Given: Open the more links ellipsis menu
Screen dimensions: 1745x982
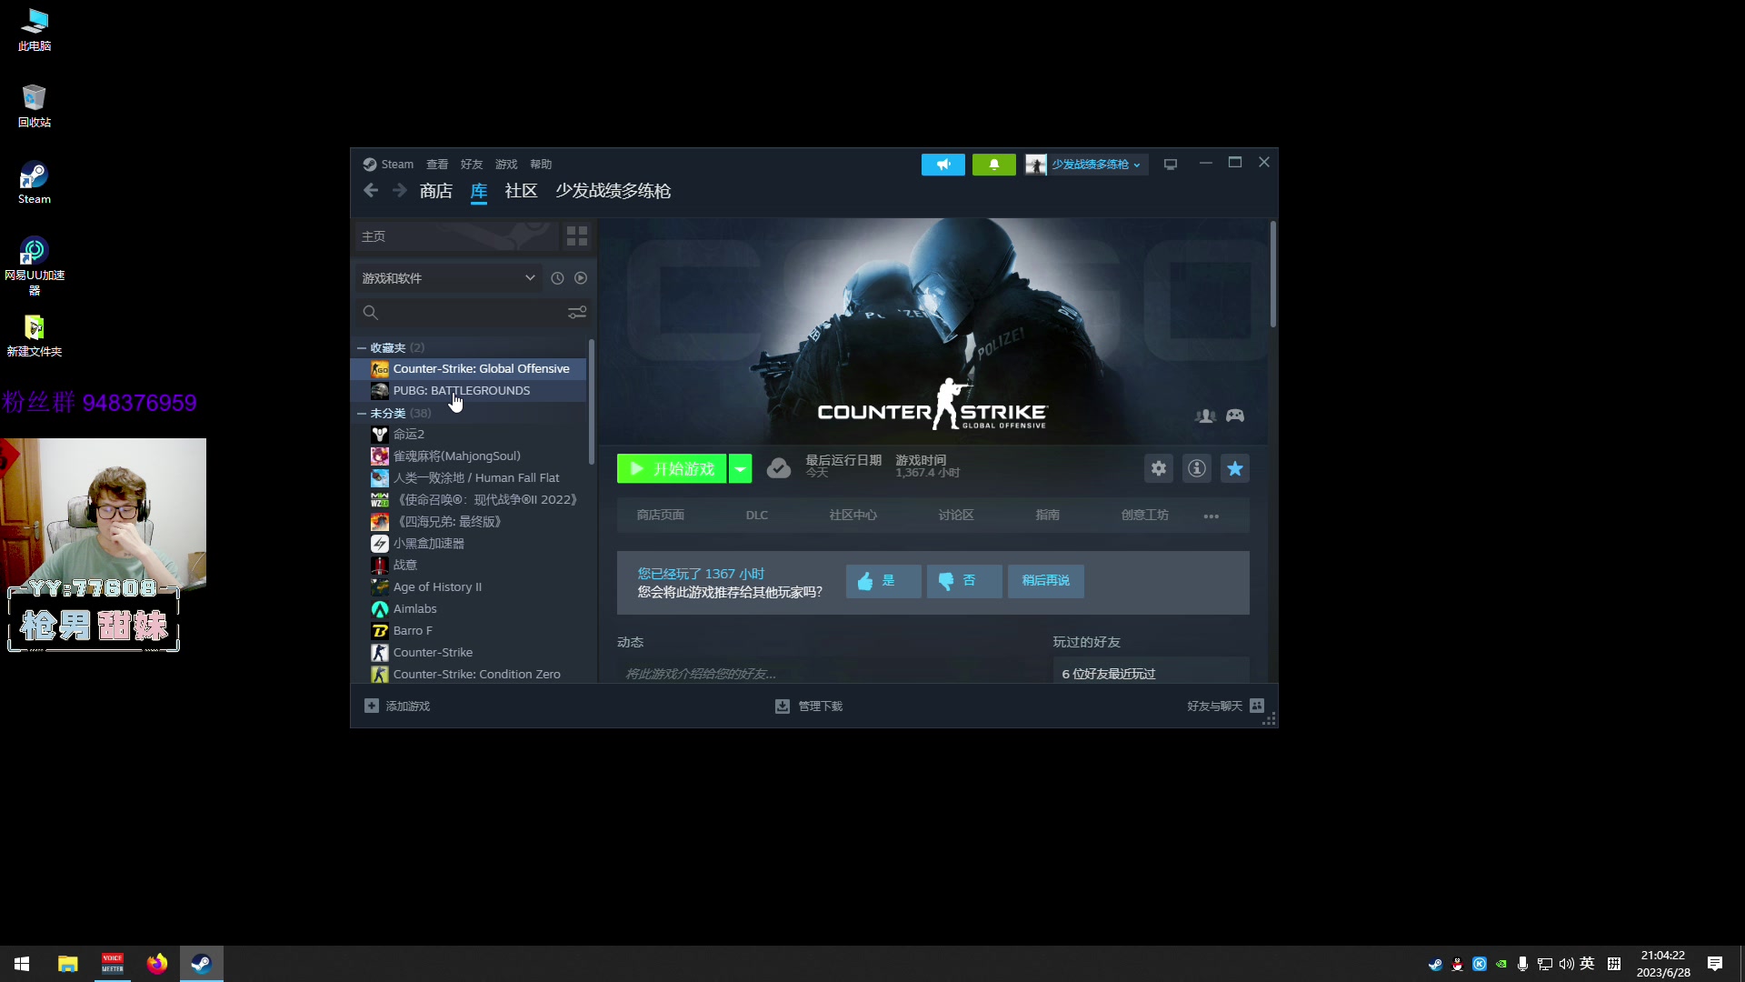Looking at the screenshot, I should pyautogui.click(x=1212, y=516).
